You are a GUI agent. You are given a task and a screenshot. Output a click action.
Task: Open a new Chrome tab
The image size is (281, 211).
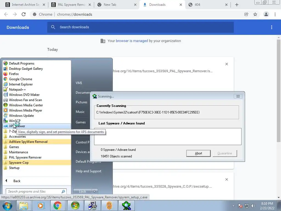coord(237,5)
